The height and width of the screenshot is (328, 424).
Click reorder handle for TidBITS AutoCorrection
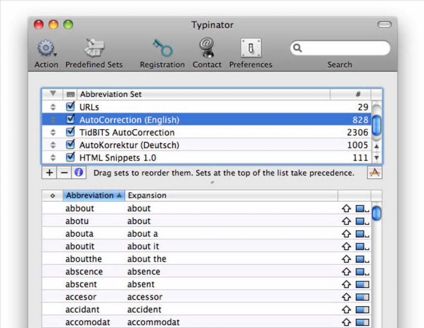click(x=53, y=132)
